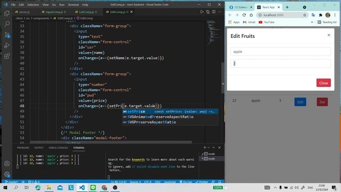Go back in the Chrome browser
This screenshot has height=192, width=341.
[x=230, y=15]
